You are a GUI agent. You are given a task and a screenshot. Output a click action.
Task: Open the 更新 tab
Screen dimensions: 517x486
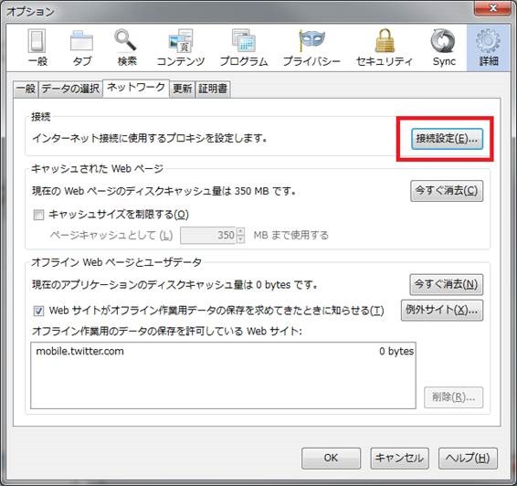coord(183,89)
